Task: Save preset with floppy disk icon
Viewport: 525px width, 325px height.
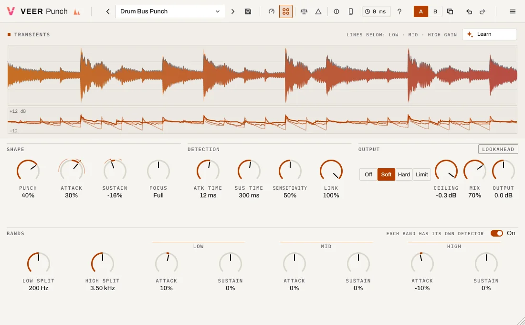Action: click(248, 11)
